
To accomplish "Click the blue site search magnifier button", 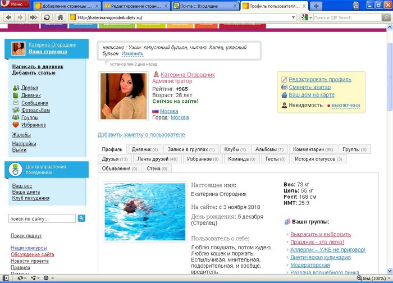I will point(81,218).
